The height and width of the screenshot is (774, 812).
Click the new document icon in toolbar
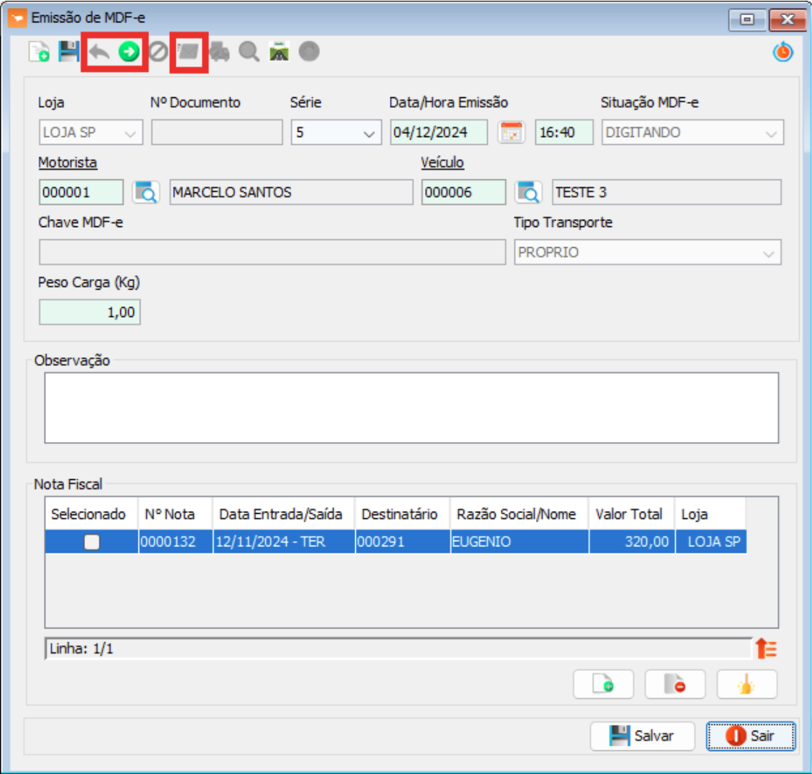pyautogui.click(x=39, y=52)
